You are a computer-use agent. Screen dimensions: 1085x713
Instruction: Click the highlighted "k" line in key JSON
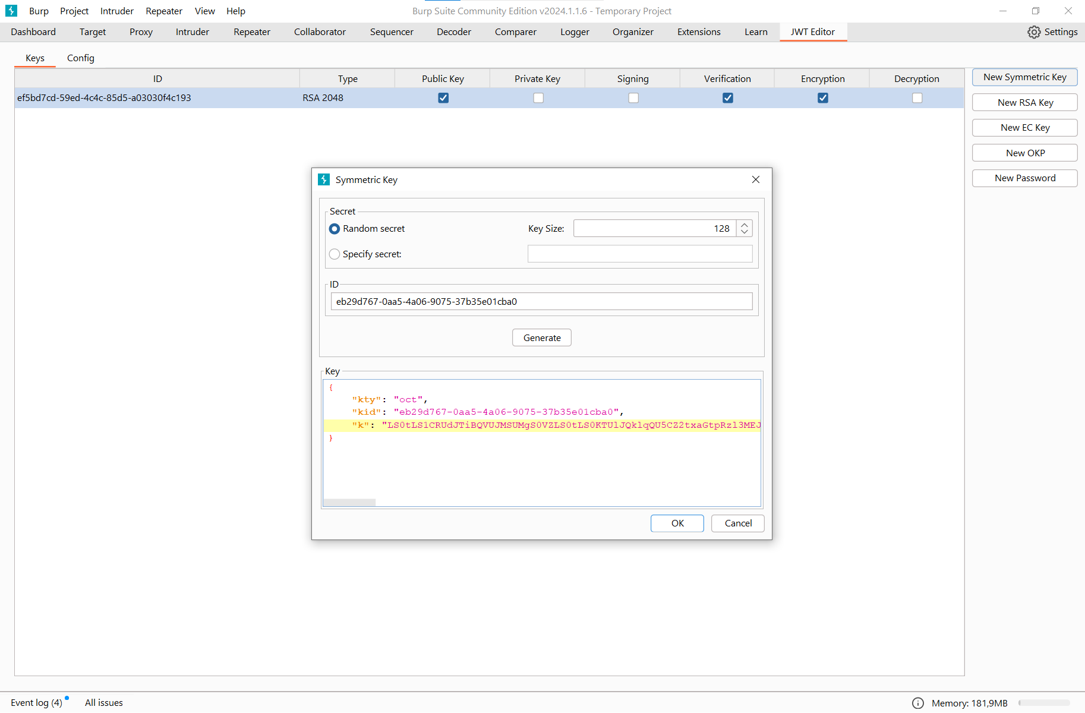[x=542, y=425]
